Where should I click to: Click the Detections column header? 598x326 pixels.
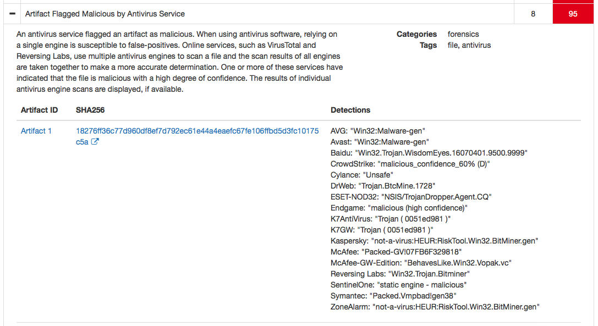[x=350, y=110]
